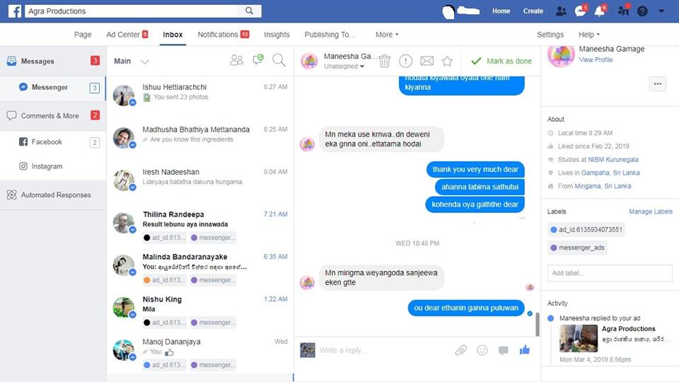The width and height of the screenshot is (679, 382).
Task: Search the inbox with the magnifier icon
Action: coord(279,60)
